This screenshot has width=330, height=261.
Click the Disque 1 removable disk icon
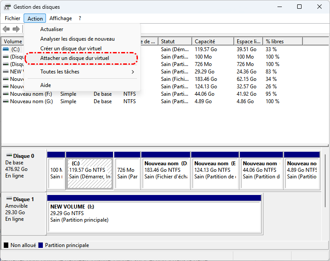(9, 199)
